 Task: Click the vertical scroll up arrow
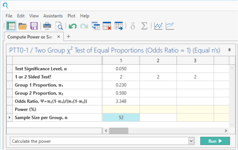(x=232, y=68)
